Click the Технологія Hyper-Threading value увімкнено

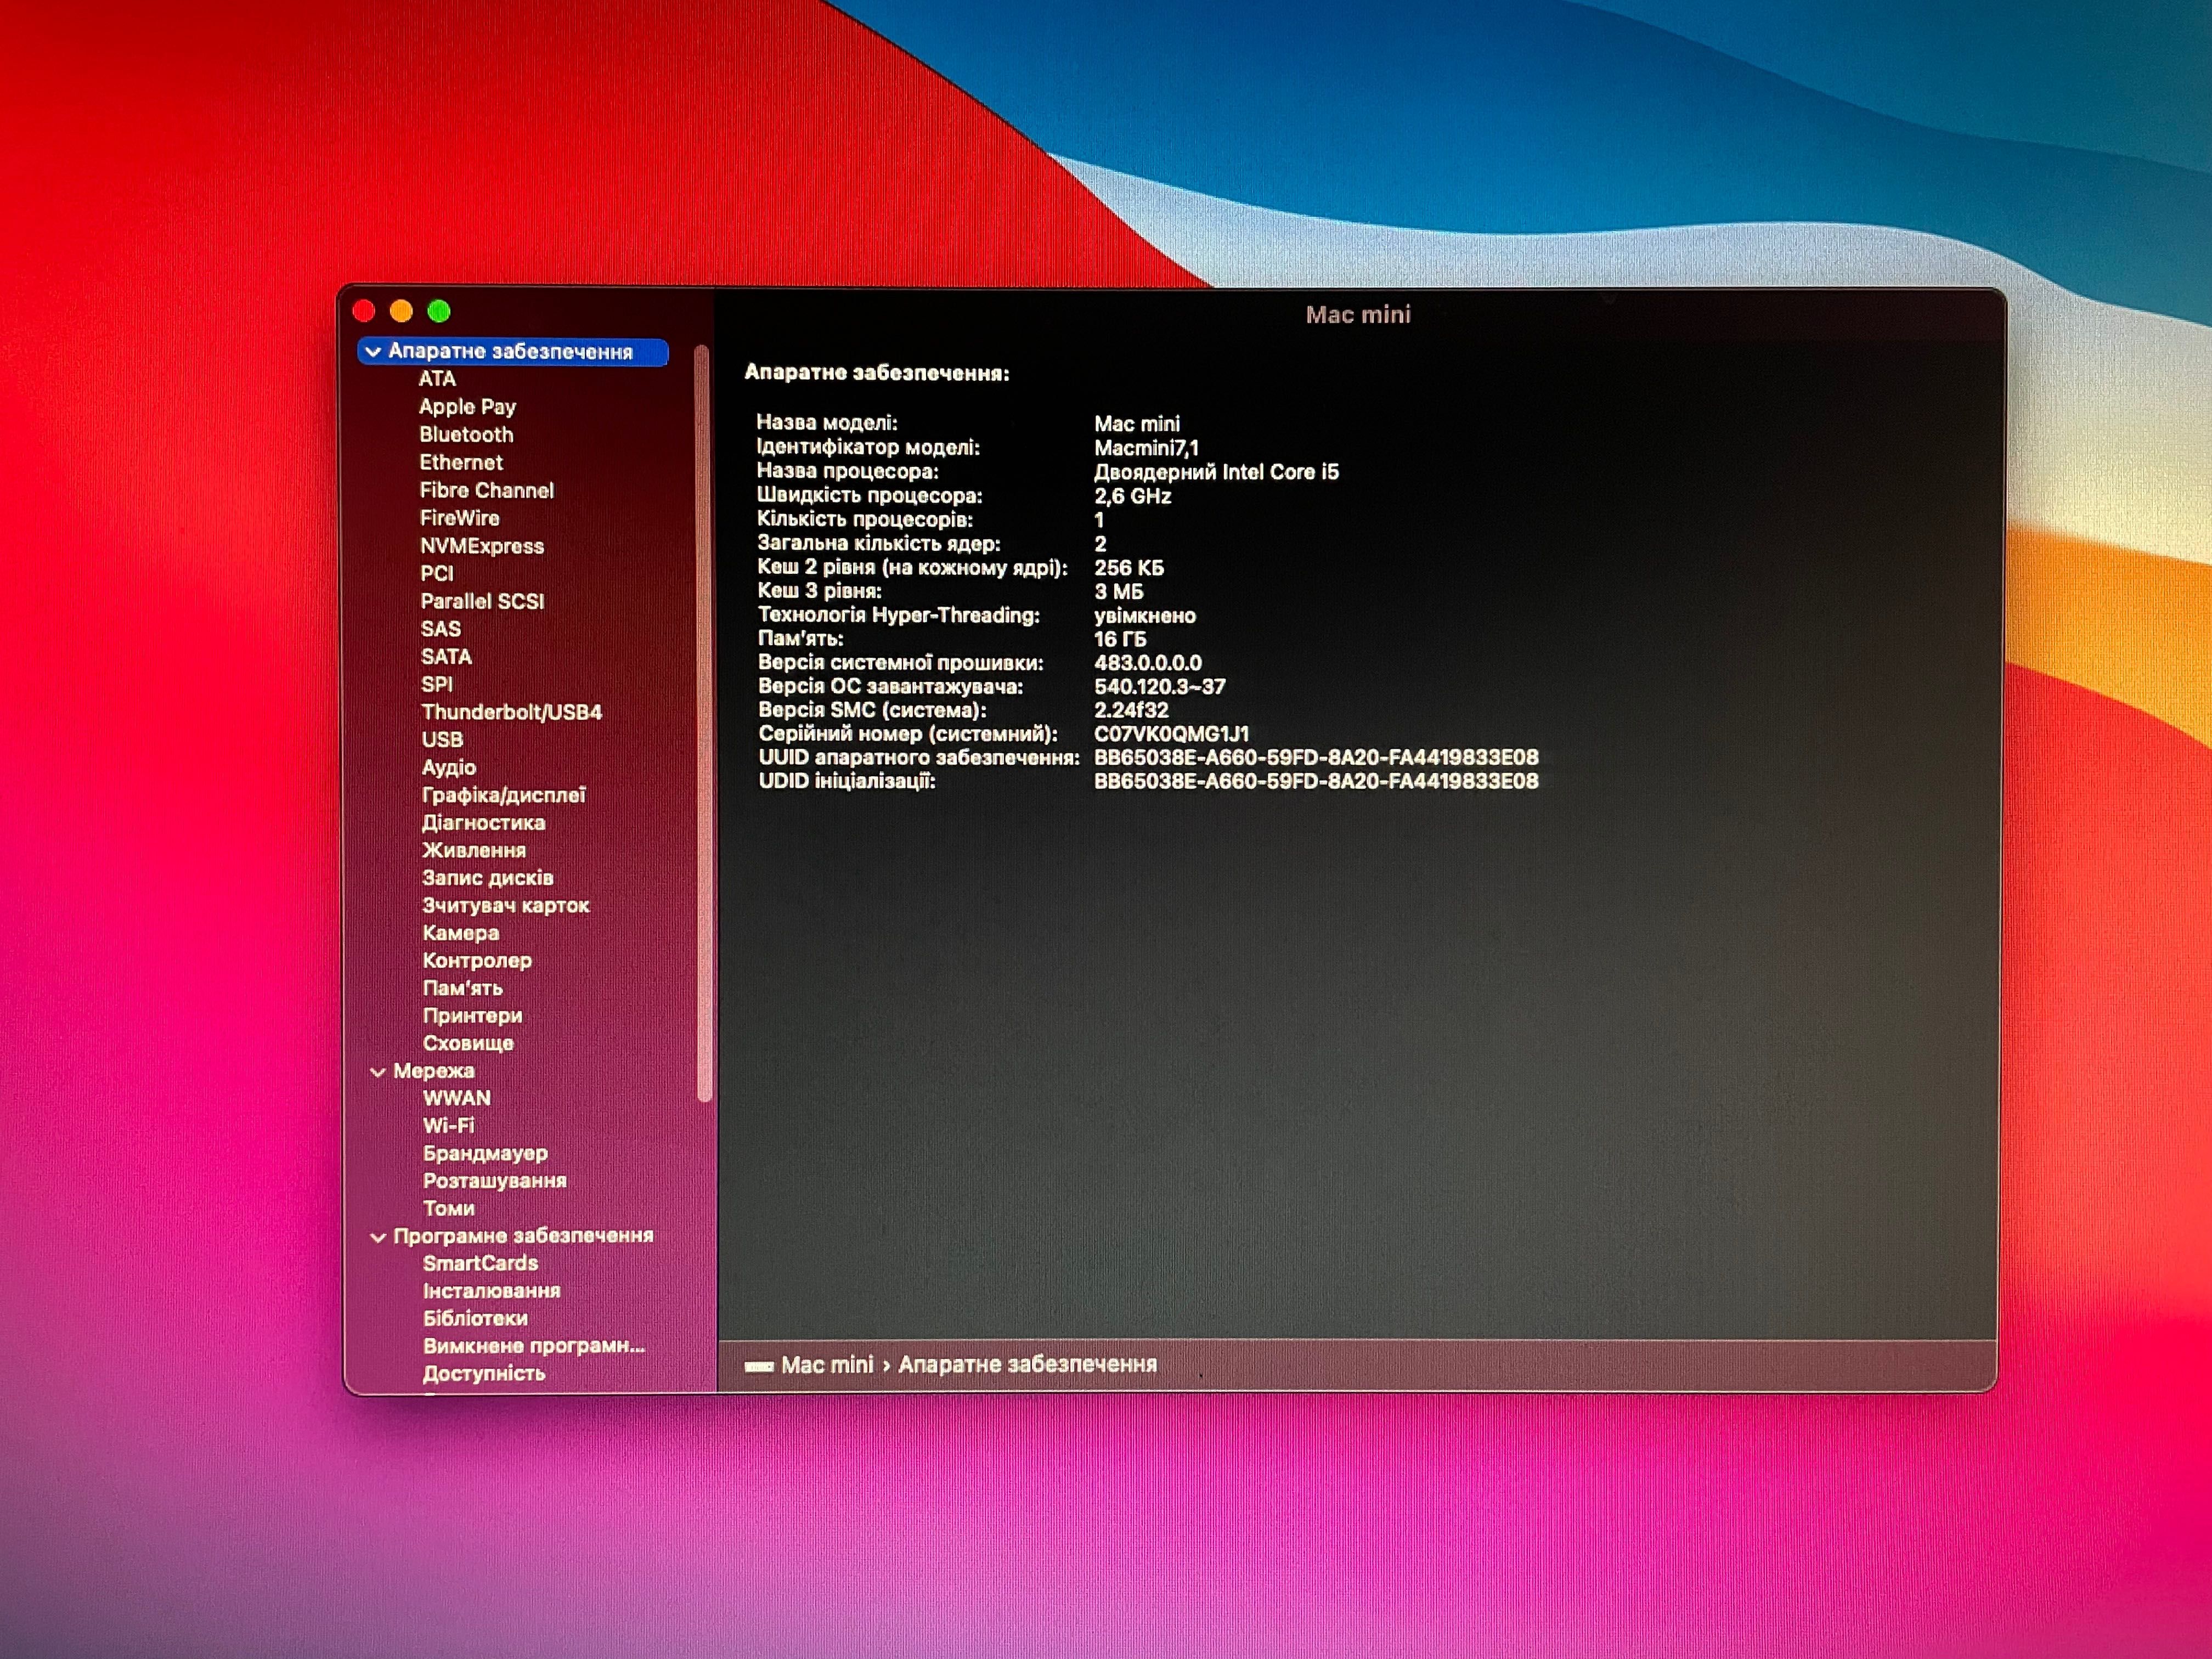coord(1145,616)
